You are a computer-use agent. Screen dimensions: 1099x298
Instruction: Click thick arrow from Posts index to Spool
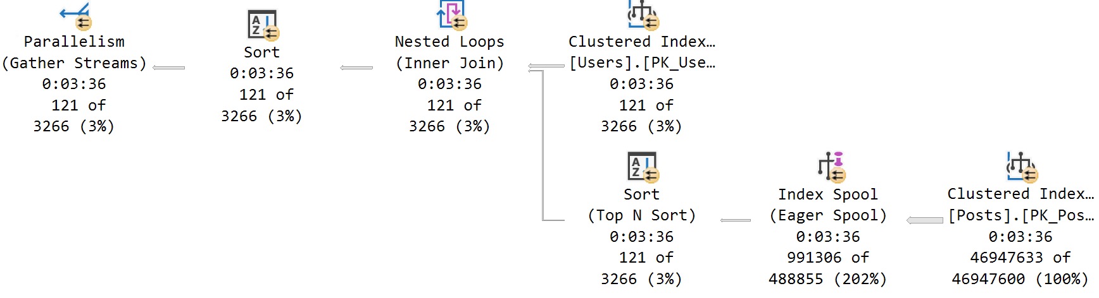(x=925, y=220)
